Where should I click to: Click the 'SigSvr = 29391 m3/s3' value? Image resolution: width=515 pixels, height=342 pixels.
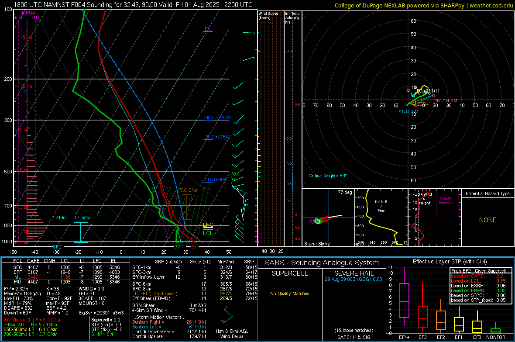(x=101, y=313)
